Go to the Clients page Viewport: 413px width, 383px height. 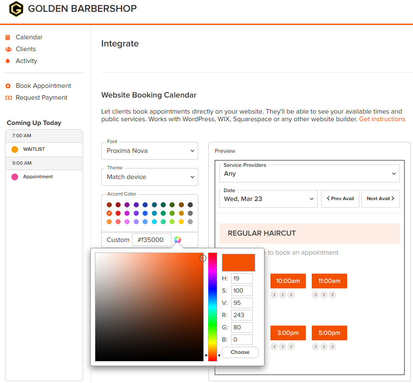[x=26, y=49]
